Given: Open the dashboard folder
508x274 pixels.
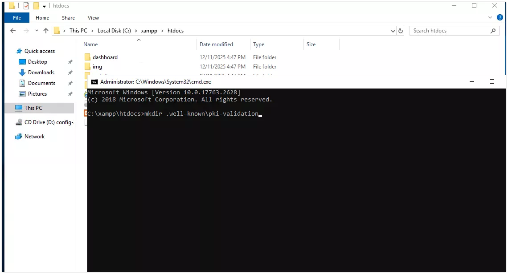Looking at the screenshot, I should [x=106, y=57].
